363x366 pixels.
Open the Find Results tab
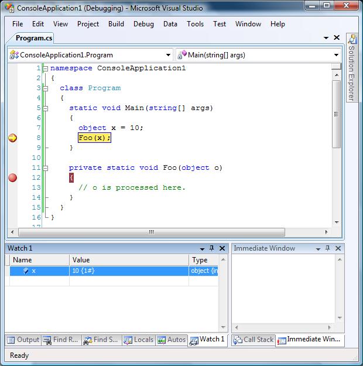pos(61,340)
